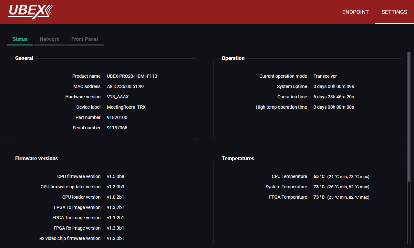Image resolution: width=414 pixels, height=248 pixels.
Task: Click FPGA temperature min/max range text
Action: pyautogui.click(x=348, y=197)
